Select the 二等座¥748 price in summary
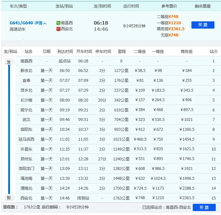 pyautogui.click(x=167, y=17)
